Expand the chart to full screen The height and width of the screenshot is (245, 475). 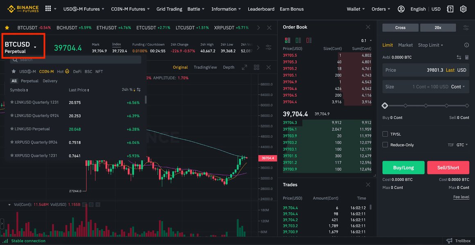[244, 67]
